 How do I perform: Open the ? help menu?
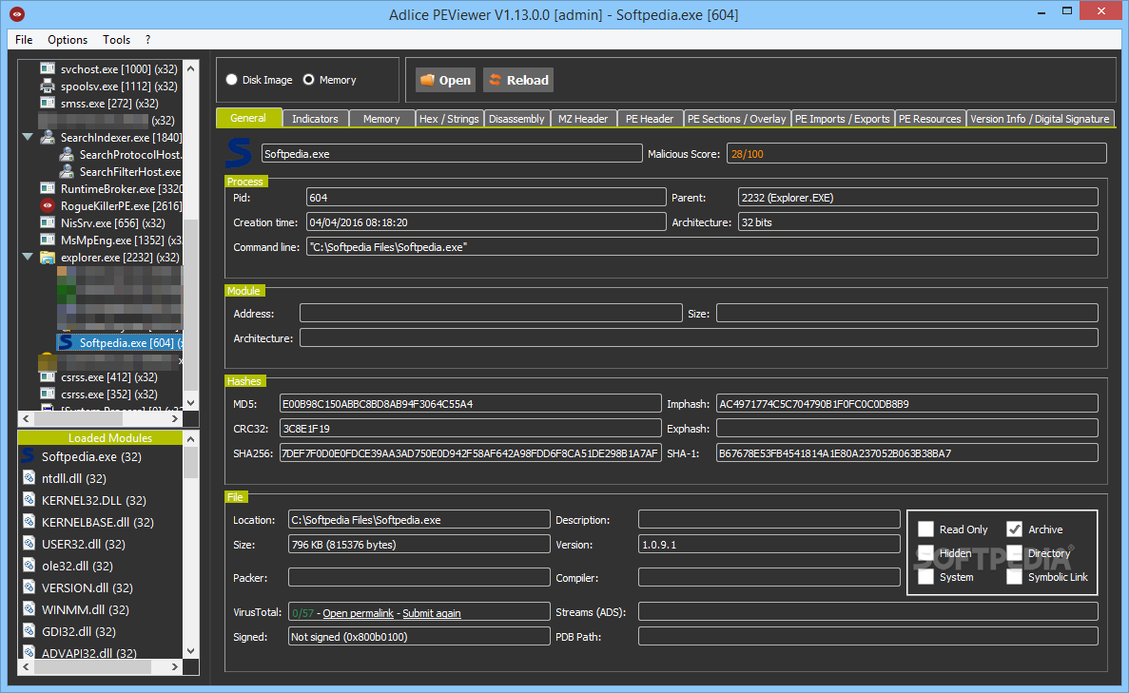point(147,40)
